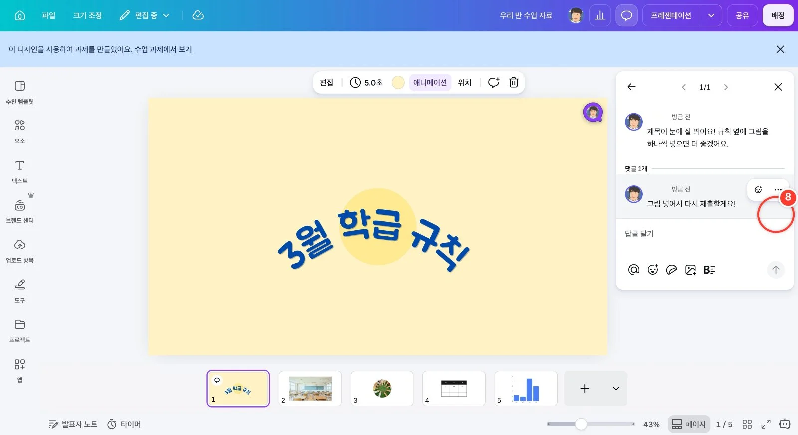Expand the 편집 중 mode dropdown
The image size is (798, 435).
(x=145, y=15)
